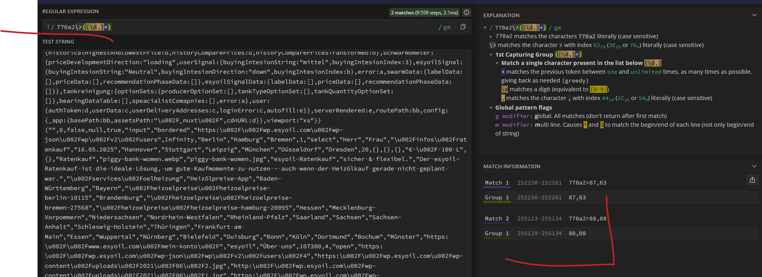Click the position range "252256-252261"
Screen dimensions: 762x277
click(x=539, y=197)
